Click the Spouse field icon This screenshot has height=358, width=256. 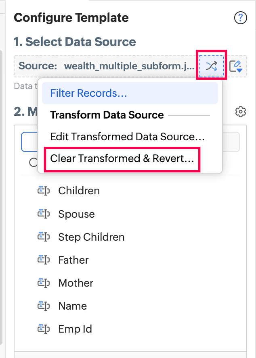coord(44,214)
